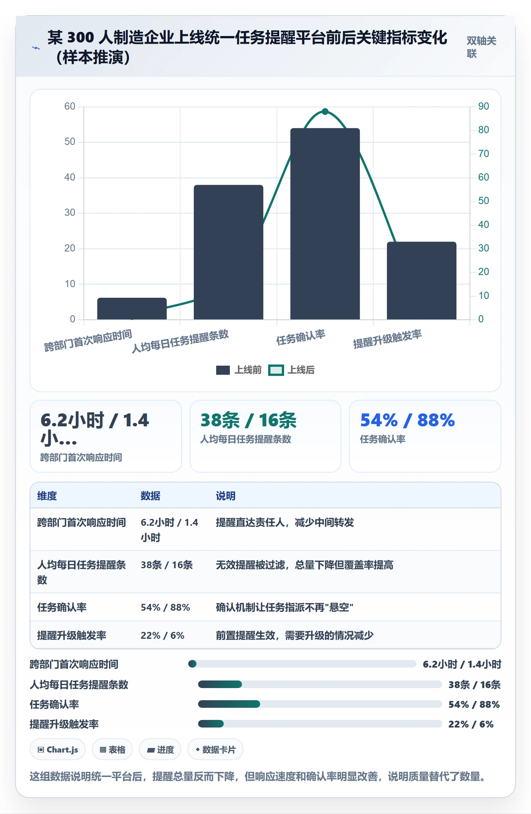Click the 数据 column header
The width and height of the screenshot is (531, 814).
(x=151, y=496)
